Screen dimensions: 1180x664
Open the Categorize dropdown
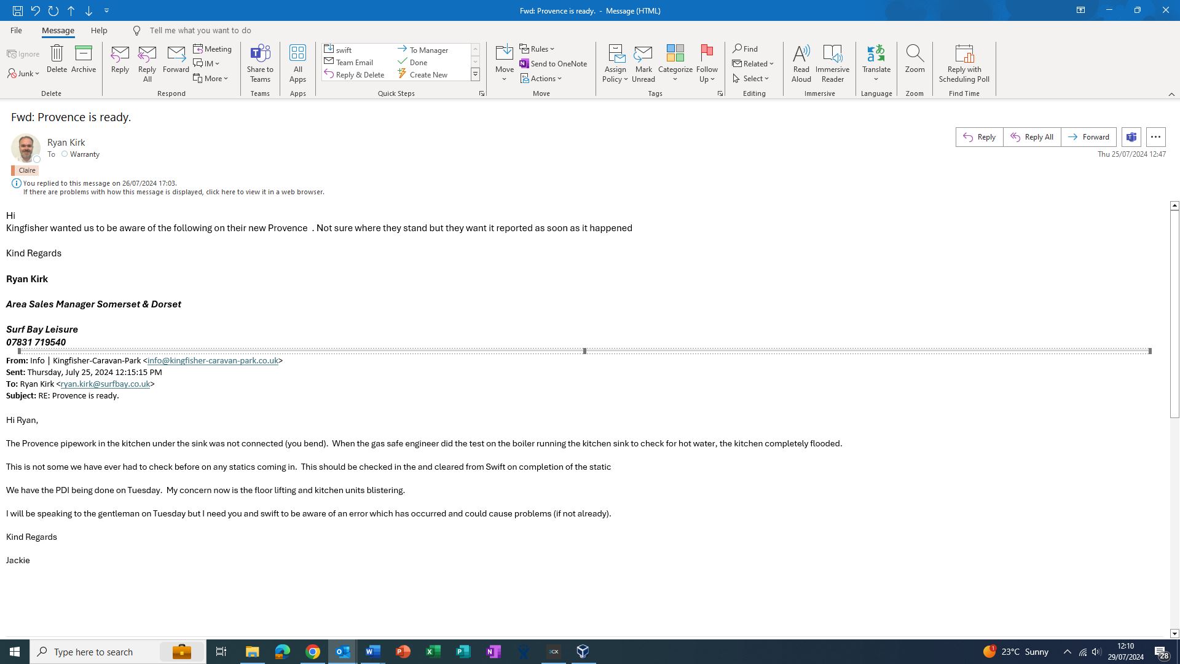(x=675, y=79)
